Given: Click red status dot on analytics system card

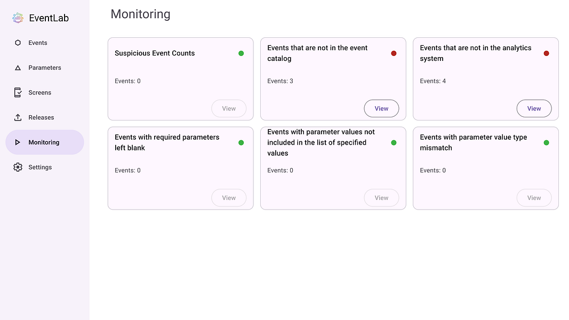Looking at the screenshot, I should tap(546, 53).
